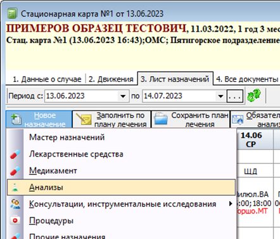Viewport: 280px width, 239px height.
Task: Open Консультации, инструментальные исследования submenu
Action: tap(121, 204)
